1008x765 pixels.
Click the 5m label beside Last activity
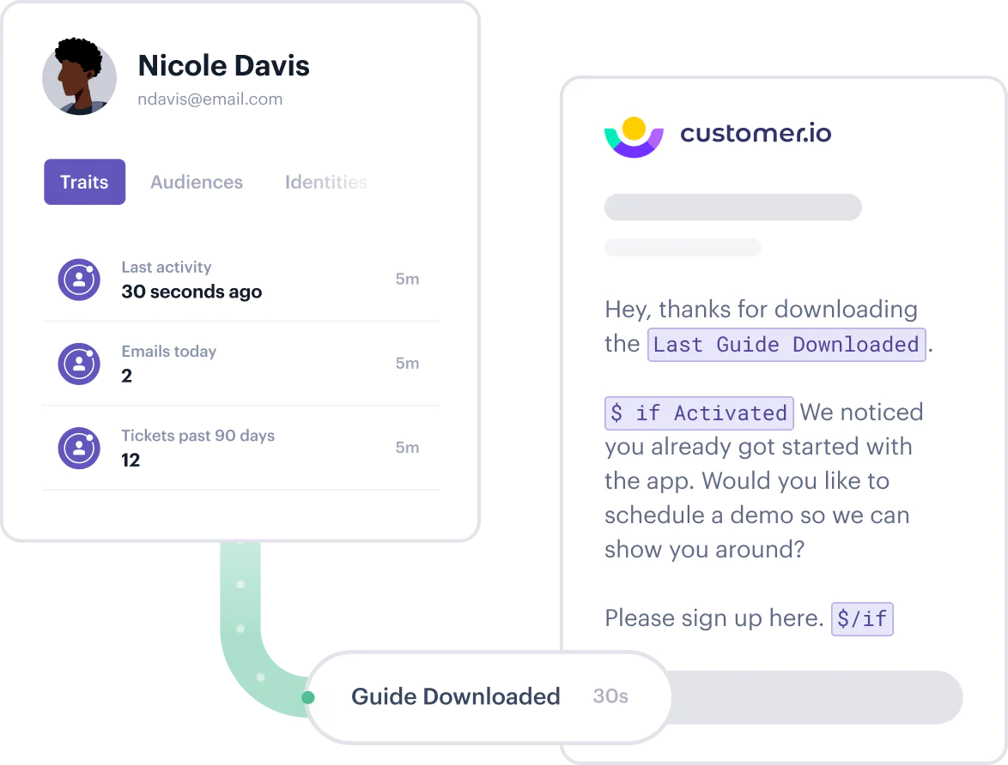(x=407, y=279)
